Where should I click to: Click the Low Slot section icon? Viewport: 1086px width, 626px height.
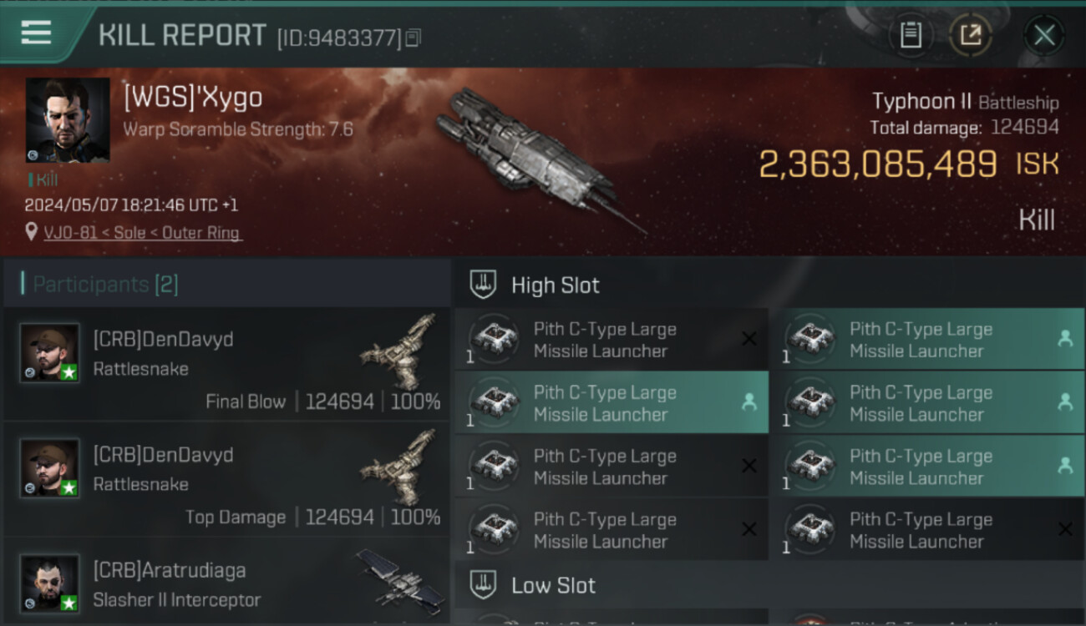(x=484, y=585)
